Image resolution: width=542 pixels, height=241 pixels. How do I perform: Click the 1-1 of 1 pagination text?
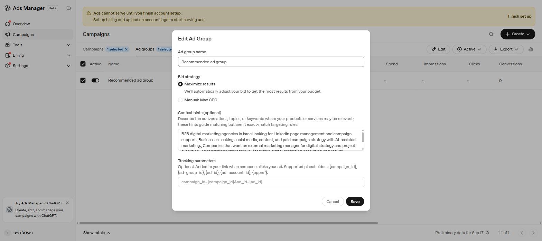click(x=504, y=233)
